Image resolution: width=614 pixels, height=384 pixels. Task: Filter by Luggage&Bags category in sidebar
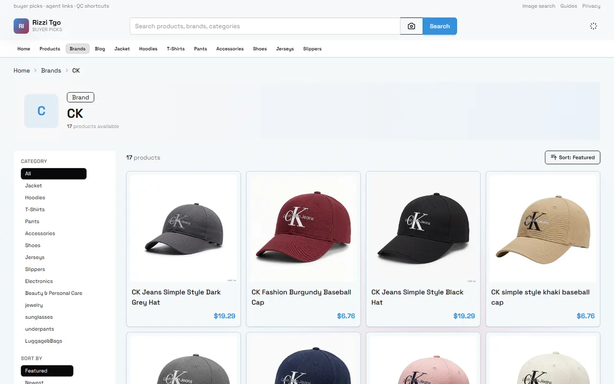pyautogui.click(x=44, y=341)
